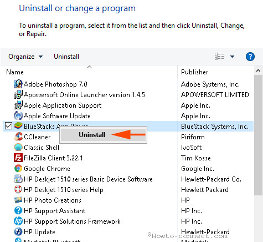Viewport: 263px width, 242px height.
Task: Choose Uninstall from the context menu
Action: point(103,135)
